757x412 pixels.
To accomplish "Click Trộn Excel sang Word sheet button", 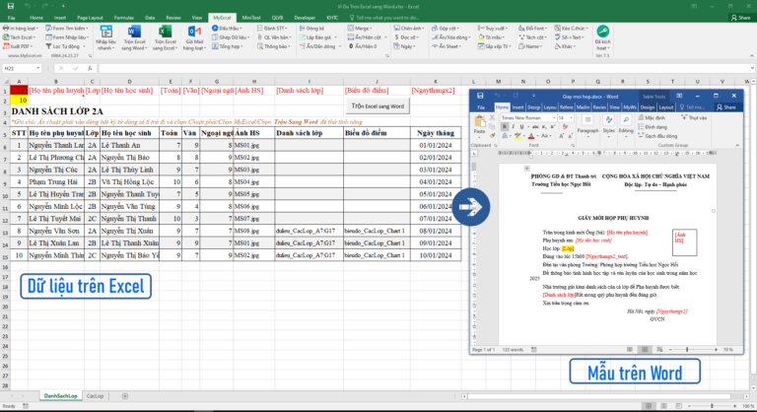I will [x=378, y=106].
